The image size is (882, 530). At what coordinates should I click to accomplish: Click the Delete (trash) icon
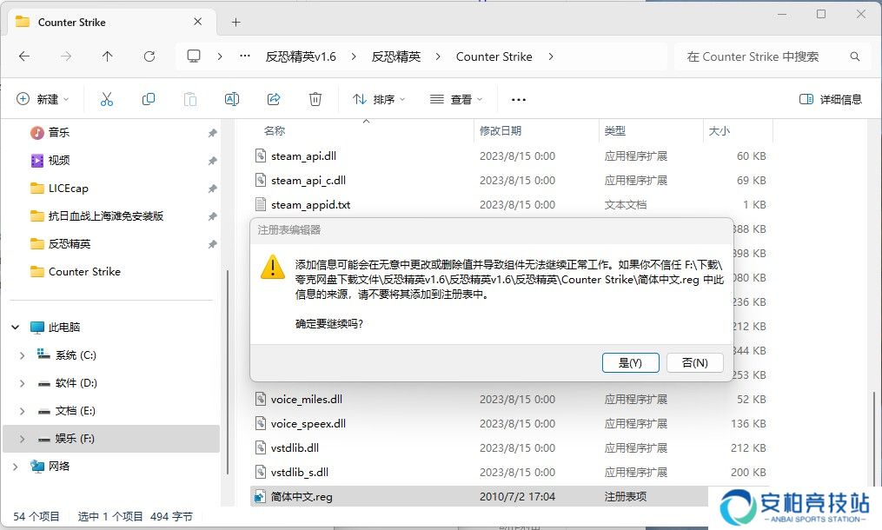click(315, 99)
